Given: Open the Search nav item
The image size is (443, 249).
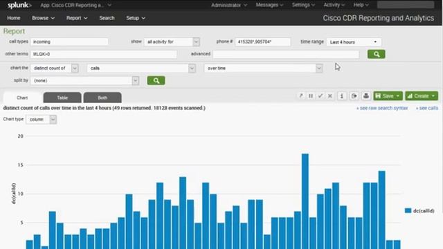Looking at the screenshot, I should pyautogui.click(x=107, y=18).
